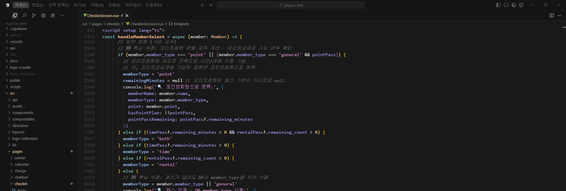
Task: Expand the .vscode folder
Action: click(39, 42)
